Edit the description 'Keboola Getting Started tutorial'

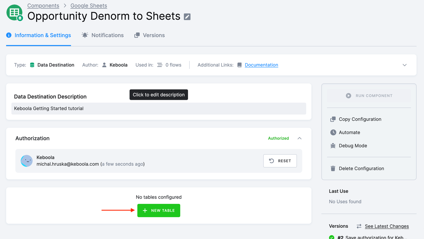(x=159, y=108)
